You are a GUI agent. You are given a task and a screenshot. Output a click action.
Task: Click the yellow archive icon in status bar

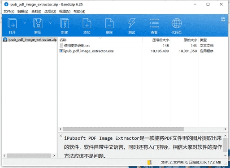(150, 162)
